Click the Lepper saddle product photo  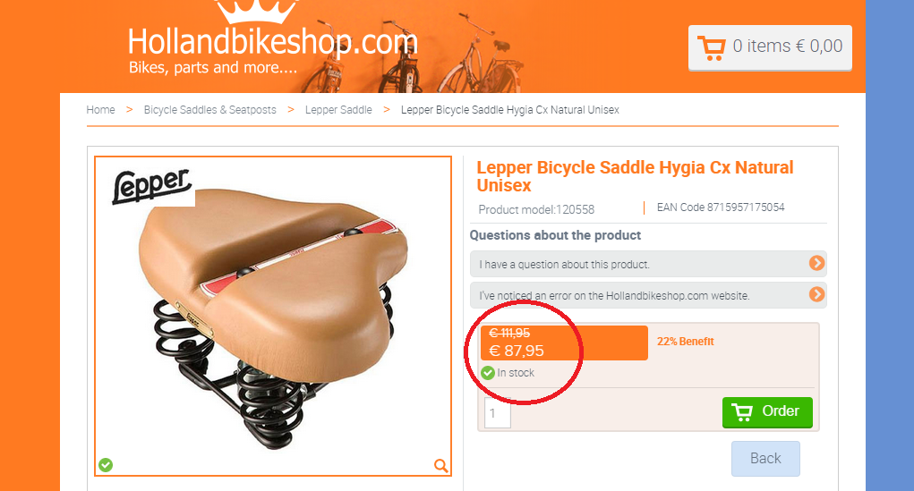point(273,316)
